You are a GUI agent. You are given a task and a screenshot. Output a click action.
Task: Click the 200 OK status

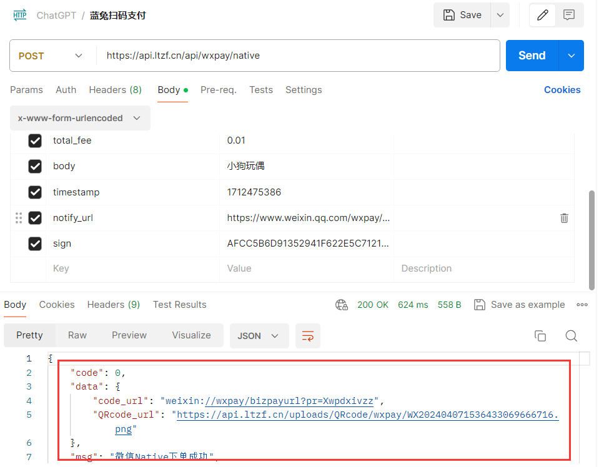(373, 305)
